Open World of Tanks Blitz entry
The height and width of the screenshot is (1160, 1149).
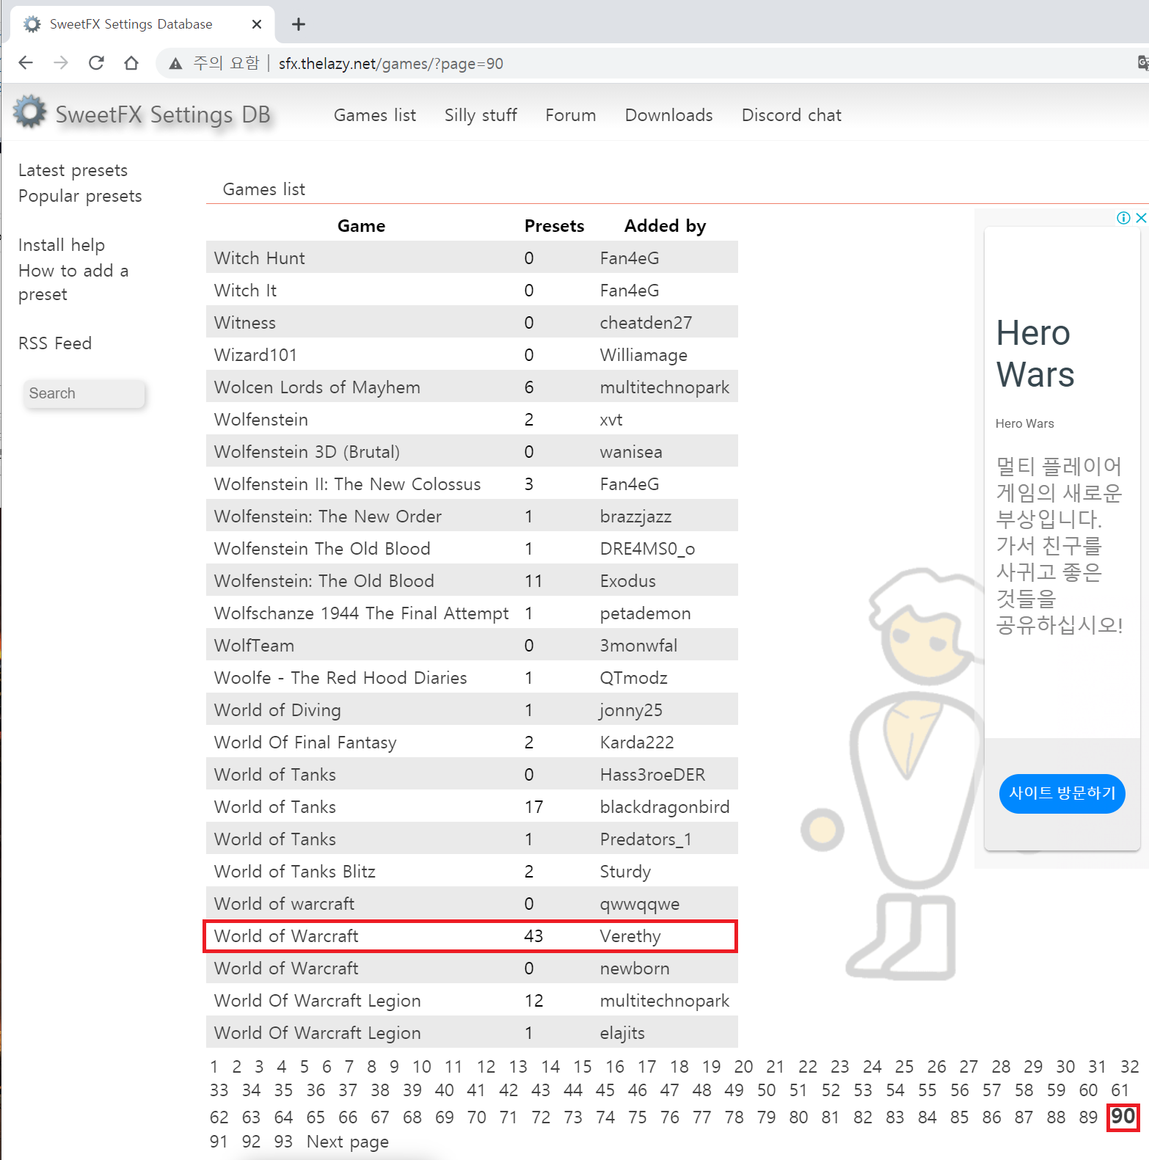[295, 872]
